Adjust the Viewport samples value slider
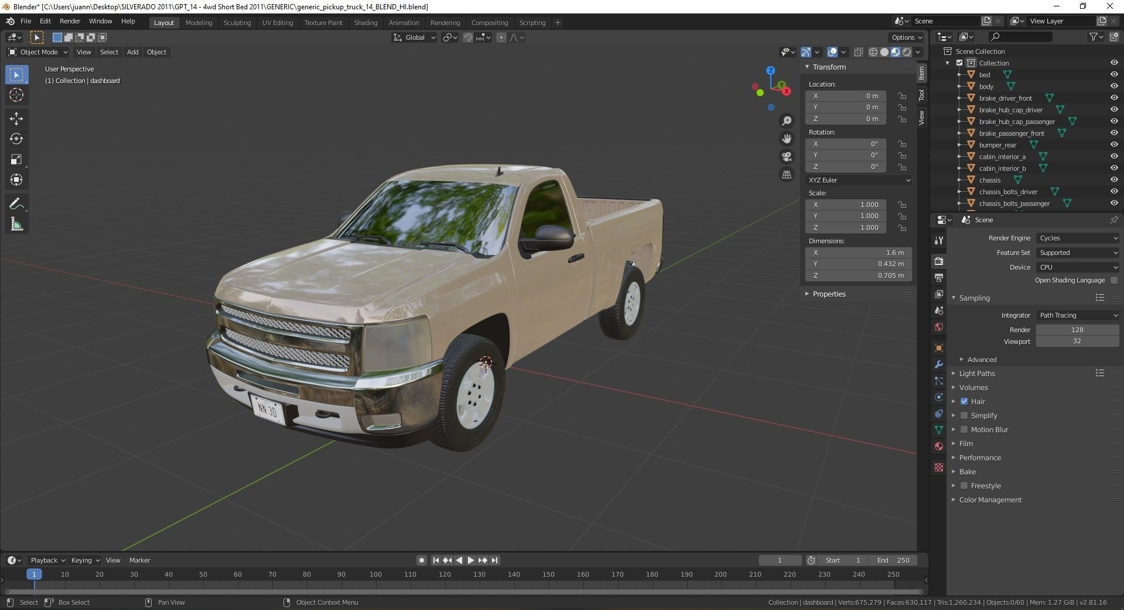Viewport: 1124px width, 610px height. (1078, 342)
